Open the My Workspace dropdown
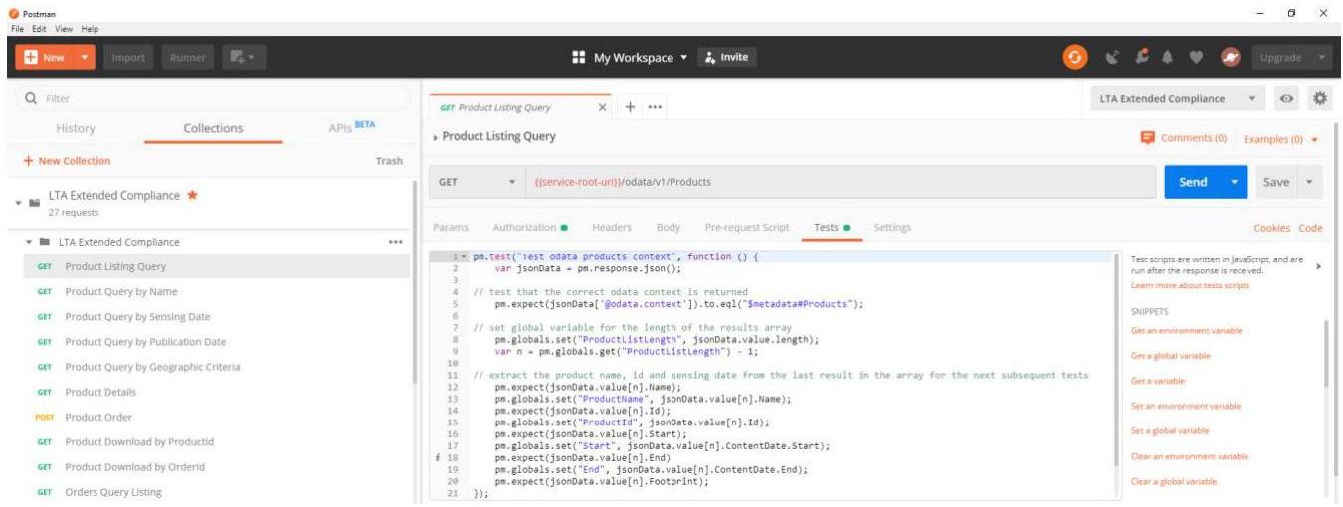Viewport: 1343px width, 507px height. point(641,58)
